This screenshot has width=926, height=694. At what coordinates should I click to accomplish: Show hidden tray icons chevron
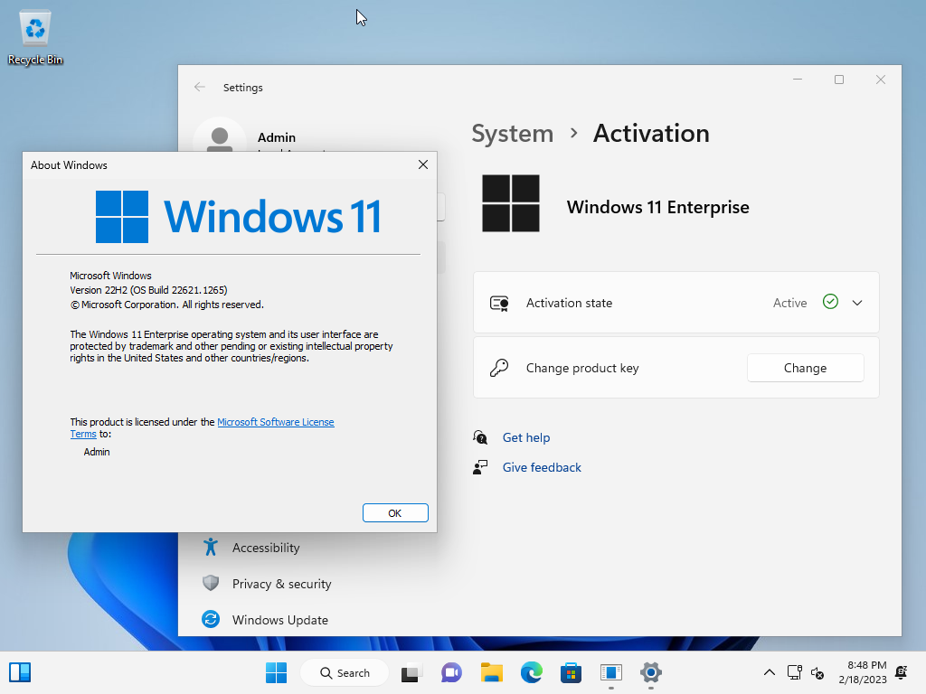tap(769, 672)
